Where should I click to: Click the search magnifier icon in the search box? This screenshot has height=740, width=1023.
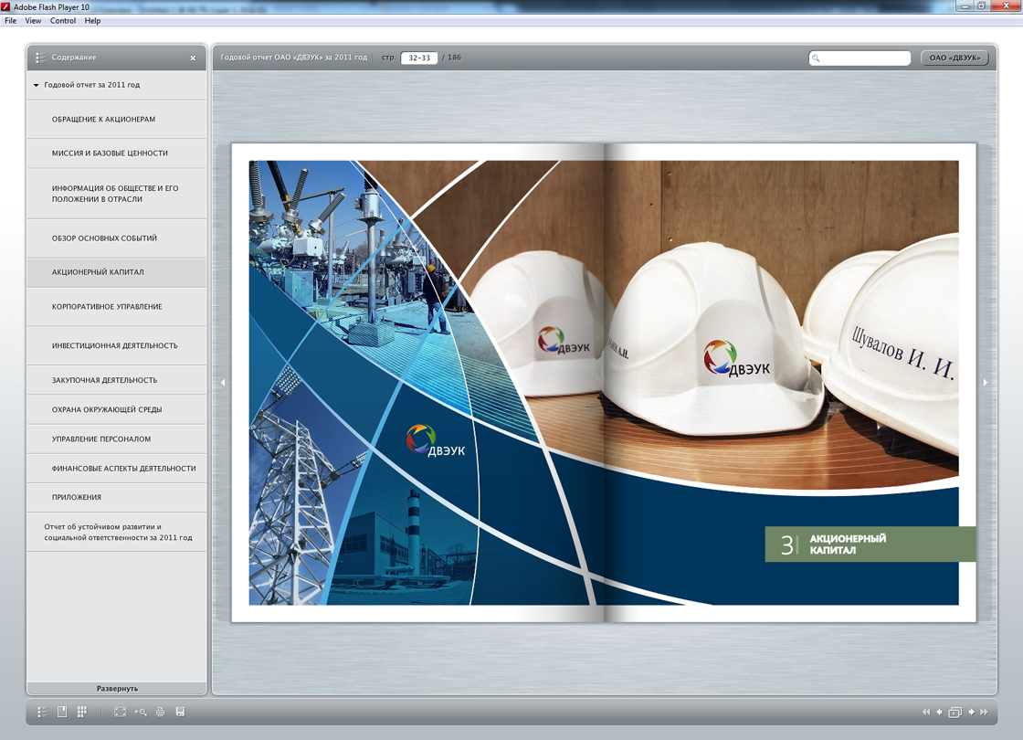pyautogui.click(x=816, y=58)
